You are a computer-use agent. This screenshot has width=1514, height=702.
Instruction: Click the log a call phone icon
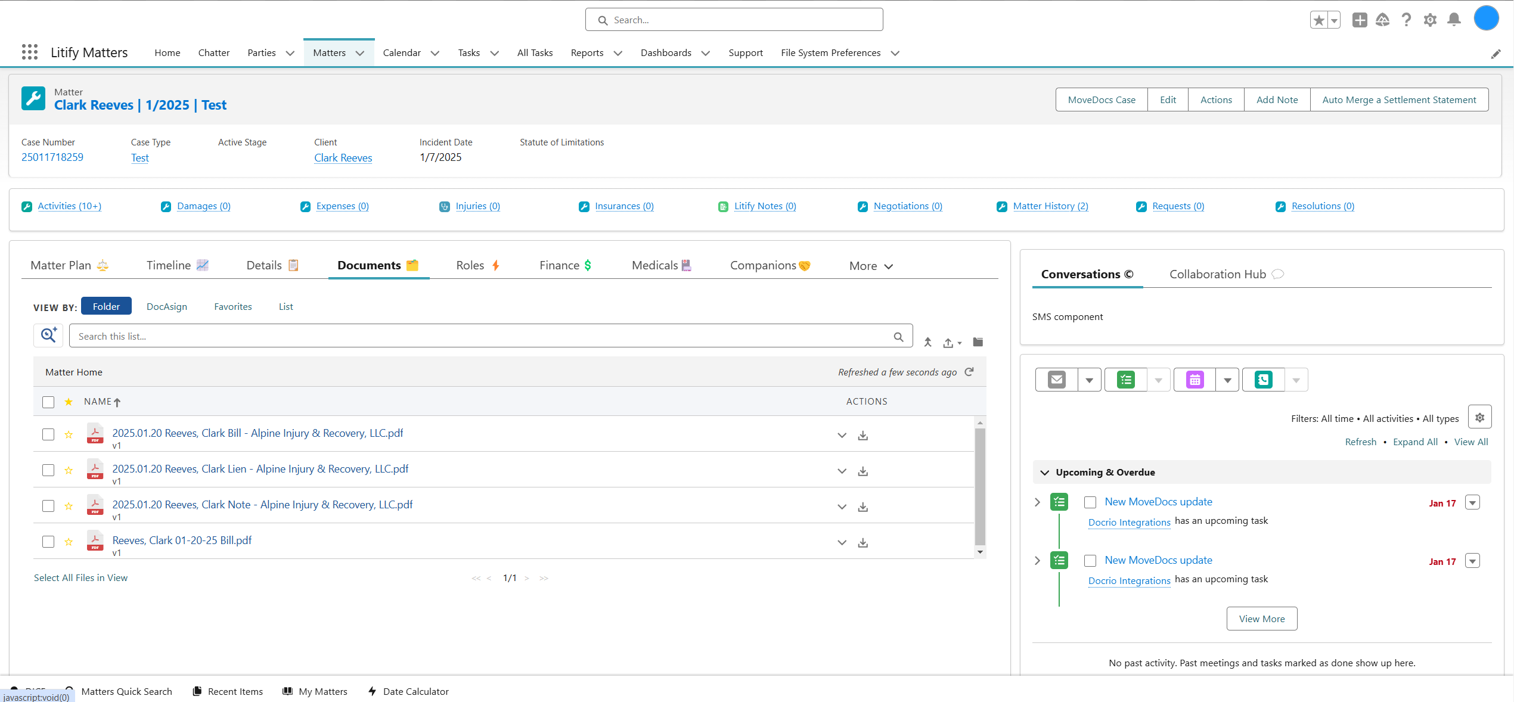point(1264,380)
